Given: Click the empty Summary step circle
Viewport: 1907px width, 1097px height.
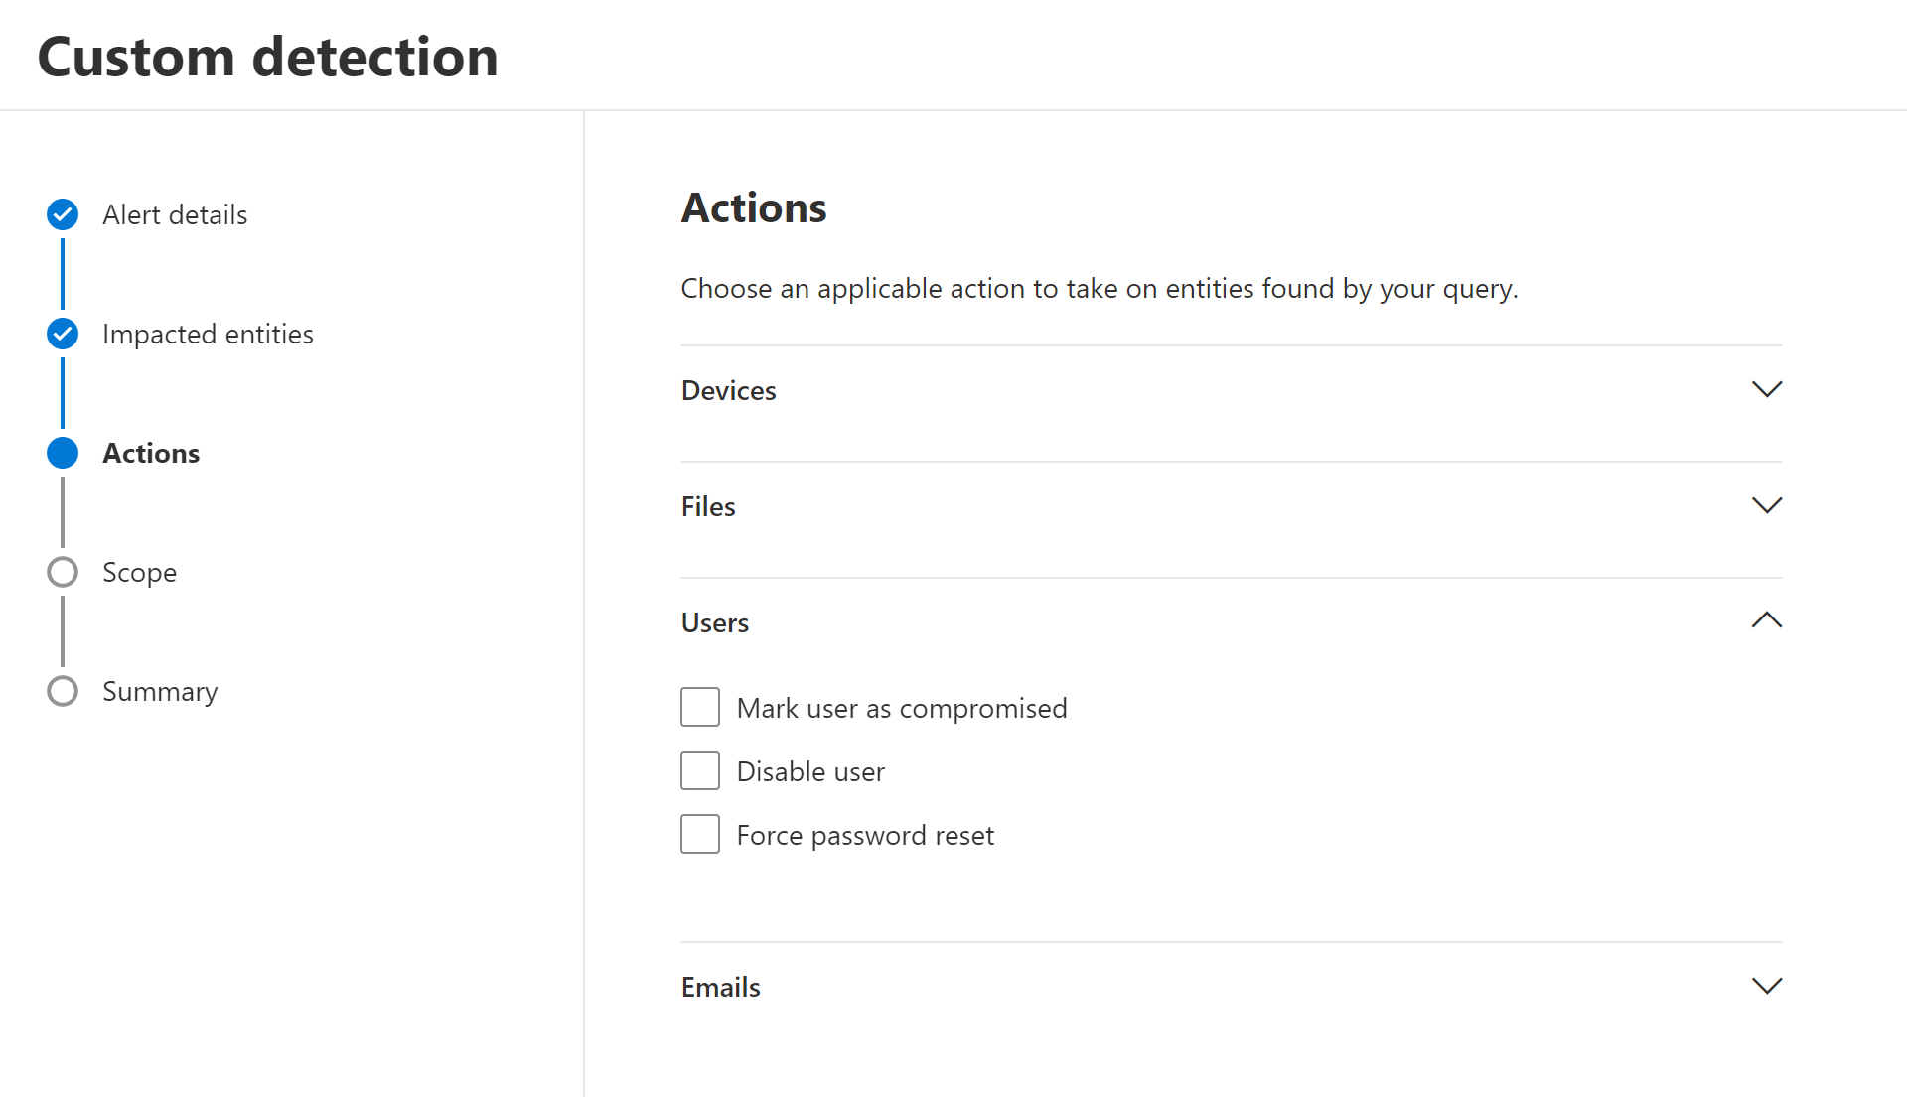Looking at the screenshot, I should pyautogui.click(x=63, y=691).
